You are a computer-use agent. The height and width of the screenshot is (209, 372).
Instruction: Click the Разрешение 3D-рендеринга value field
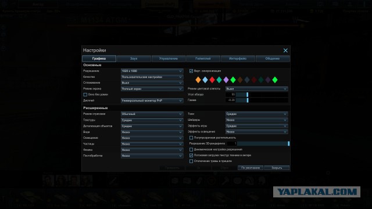click(232, 143)
